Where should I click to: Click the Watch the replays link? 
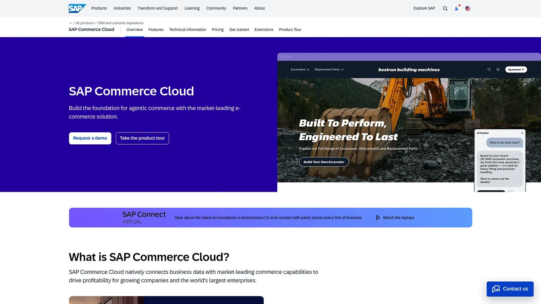398,218
